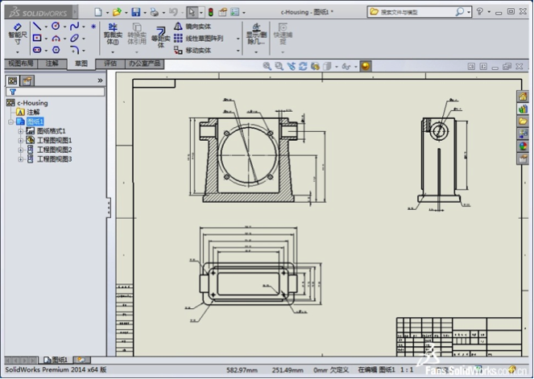The height and width of the screenshot is (379, 534).
Task: Click the 注解 annotations tree item
Action: click(x=33, y=112)
